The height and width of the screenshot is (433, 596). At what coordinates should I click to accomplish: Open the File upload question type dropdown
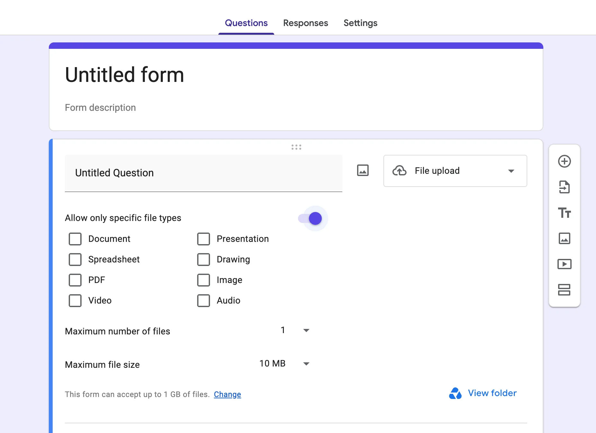[x=455, y=171]
